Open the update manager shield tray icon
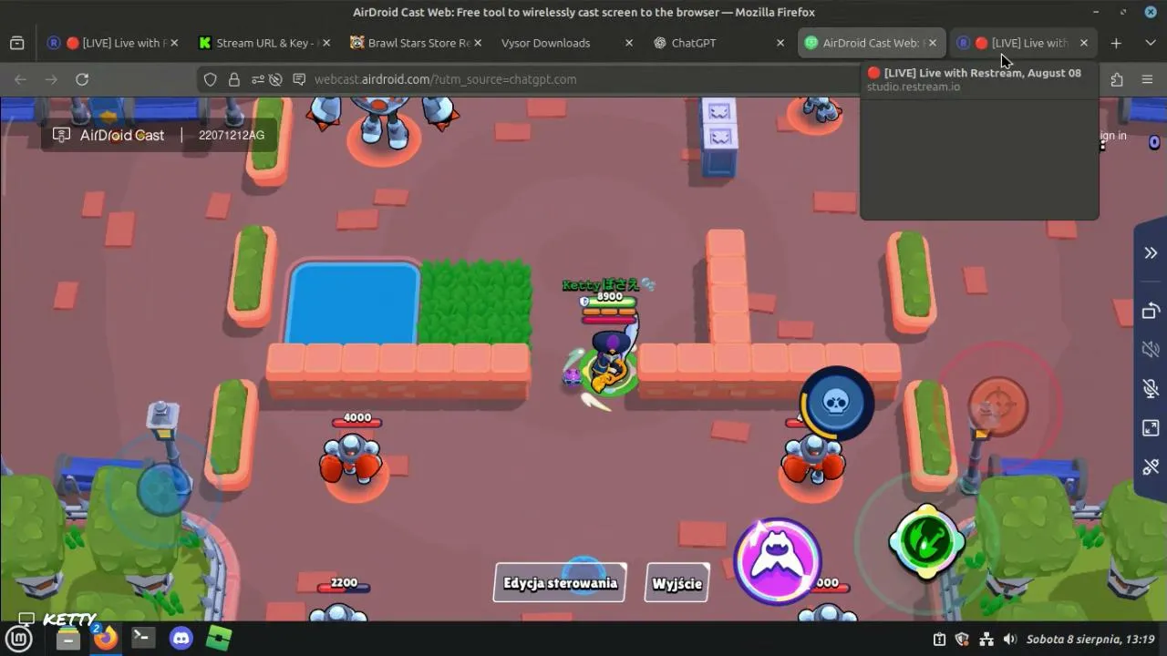 (963, 640)
